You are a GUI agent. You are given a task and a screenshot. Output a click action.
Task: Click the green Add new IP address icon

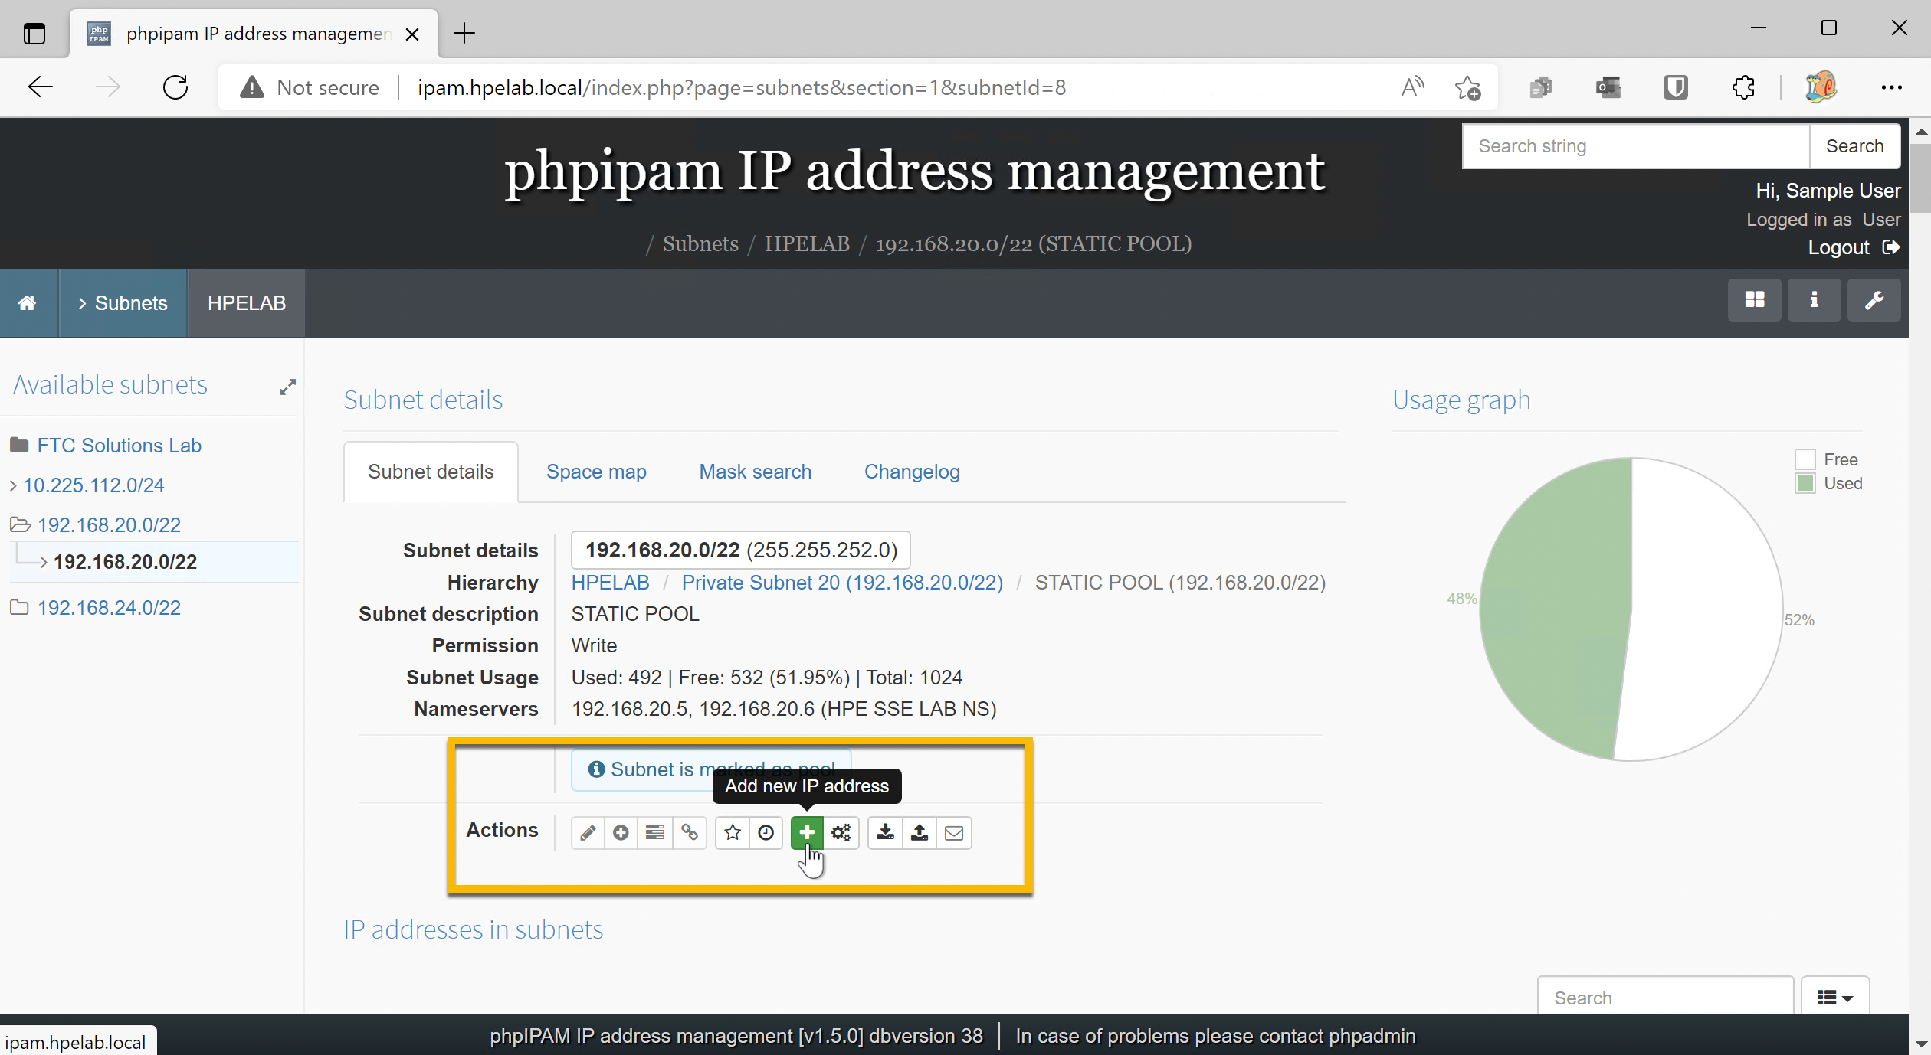(806, 833)
